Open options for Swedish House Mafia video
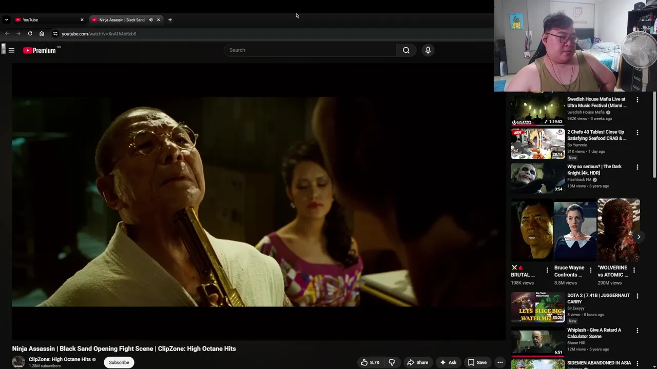657x369 pixels. [637, 100]
